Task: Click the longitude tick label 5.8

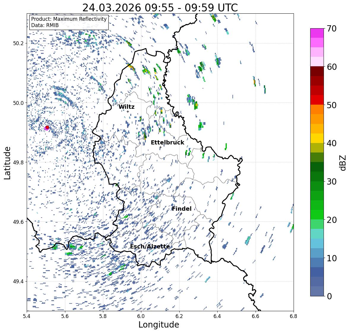Action: click(103, 316)
